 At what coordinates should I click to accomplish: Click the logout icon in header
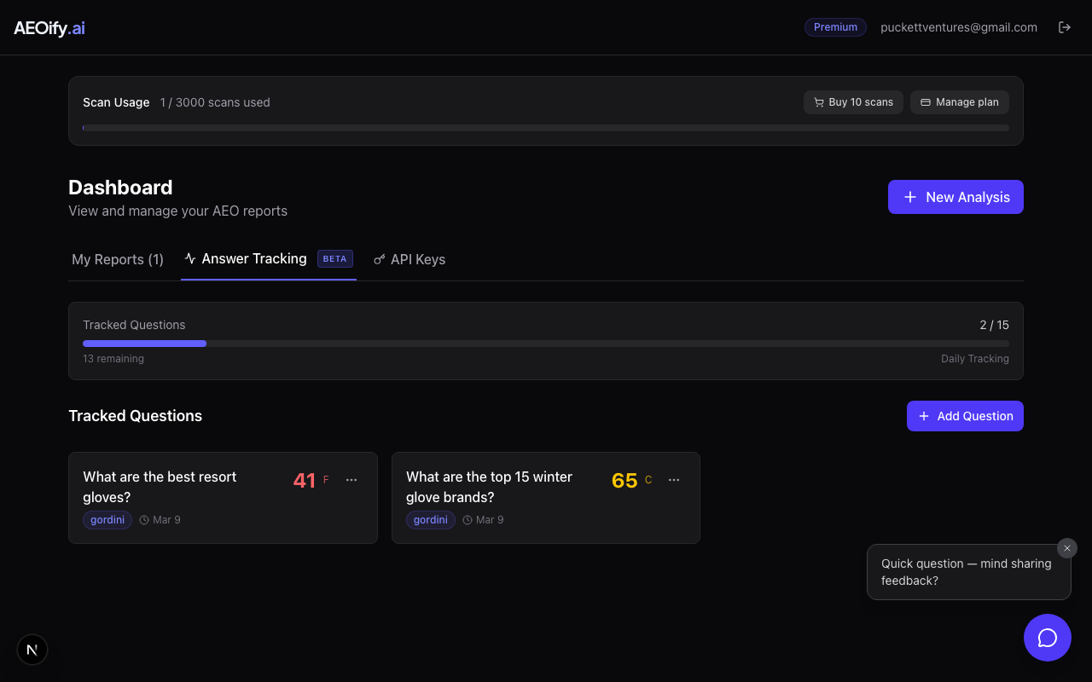coord(1064,27)
